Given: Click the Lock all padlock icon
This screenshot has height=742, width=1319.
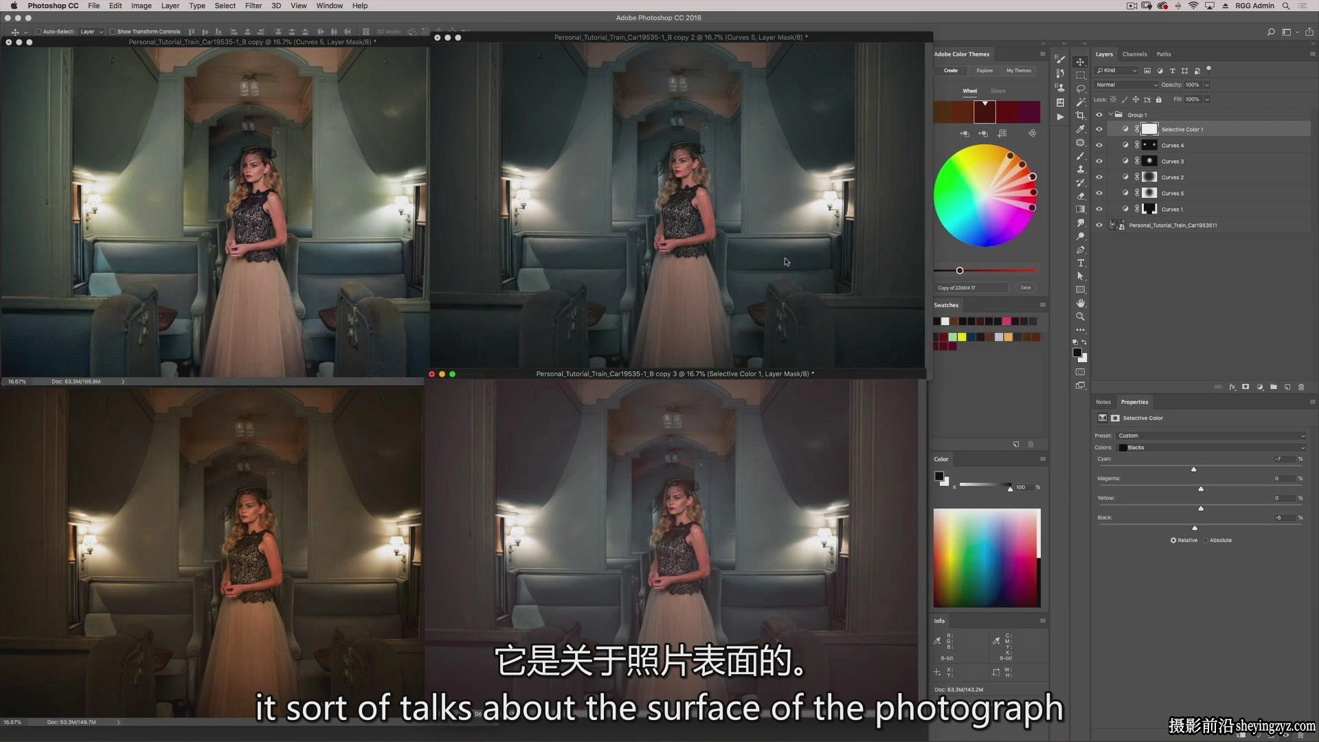Looking at the screenshot, I should pyautogui.click(x=1159, y=100).
